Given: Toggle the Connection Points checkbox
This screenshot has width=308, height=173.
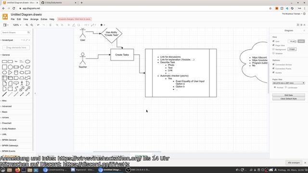Looking at the screenshot, I should point(273,68).
